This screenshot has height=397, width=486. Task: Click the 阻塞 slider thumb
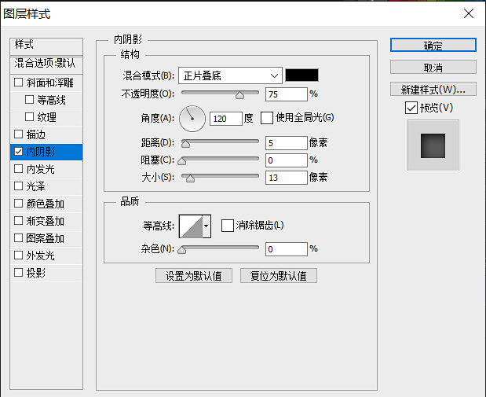pyautogui.click(x=182, y=161)
